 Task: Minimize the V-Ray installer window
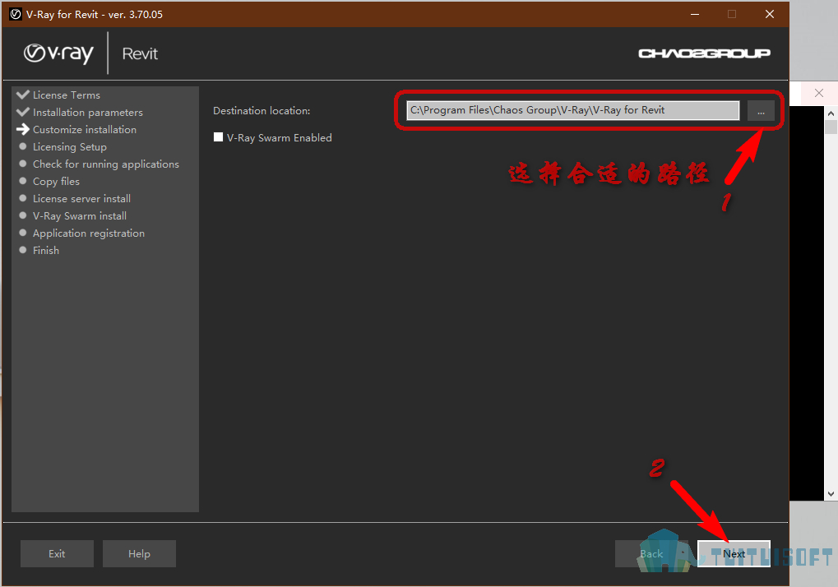(x=695, y=14)
